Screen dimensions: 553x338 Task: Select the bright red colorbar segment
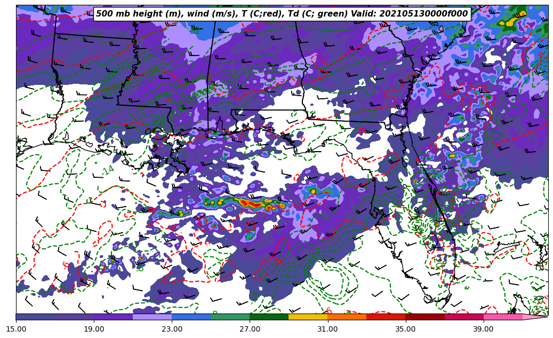pyautogui.click(x=386, y=317)
